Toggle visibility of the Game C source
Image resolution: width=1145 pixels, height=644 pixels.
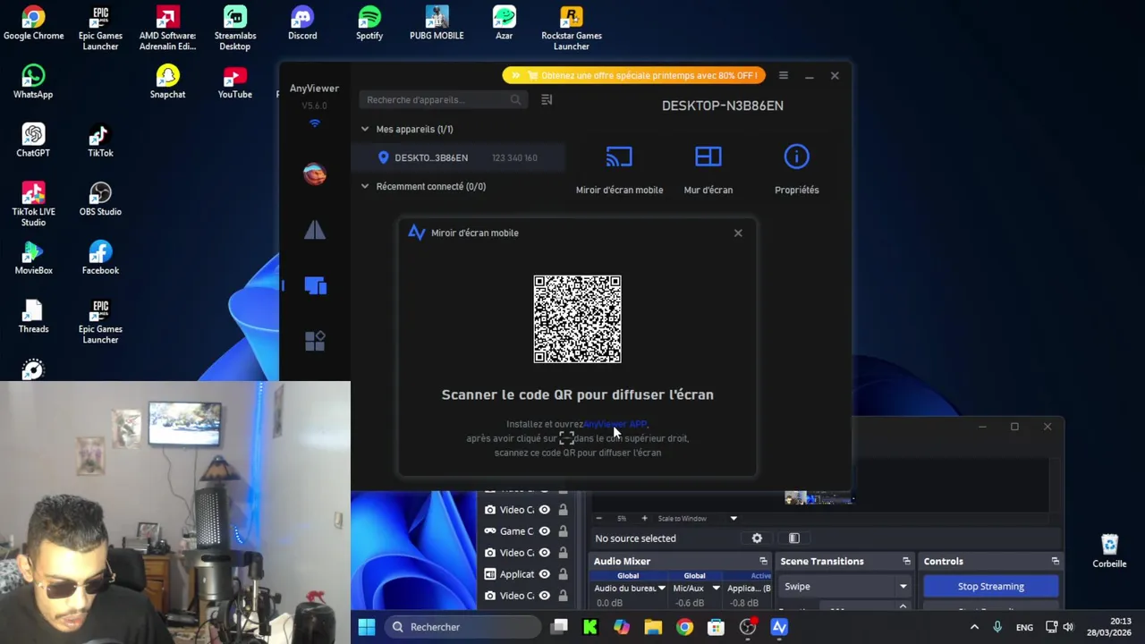(544, 531)
